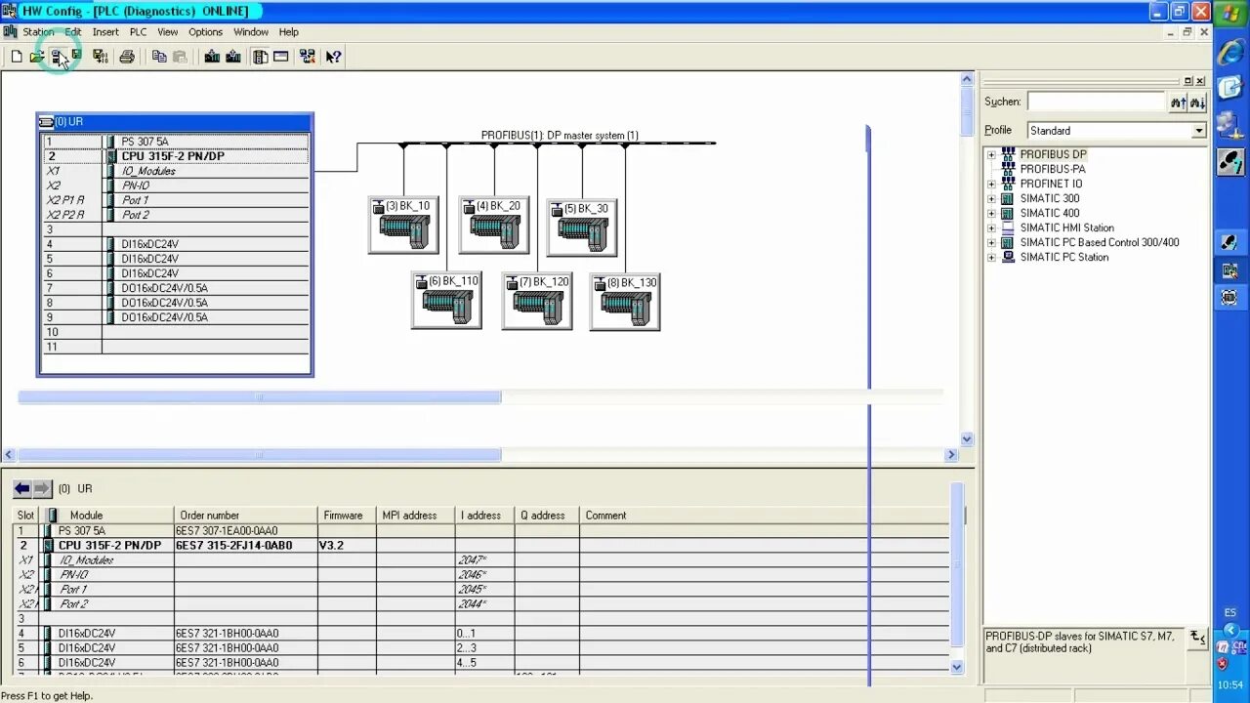Click order number 6ES7 315-2FJ14-0AB0

click(233, 546)
